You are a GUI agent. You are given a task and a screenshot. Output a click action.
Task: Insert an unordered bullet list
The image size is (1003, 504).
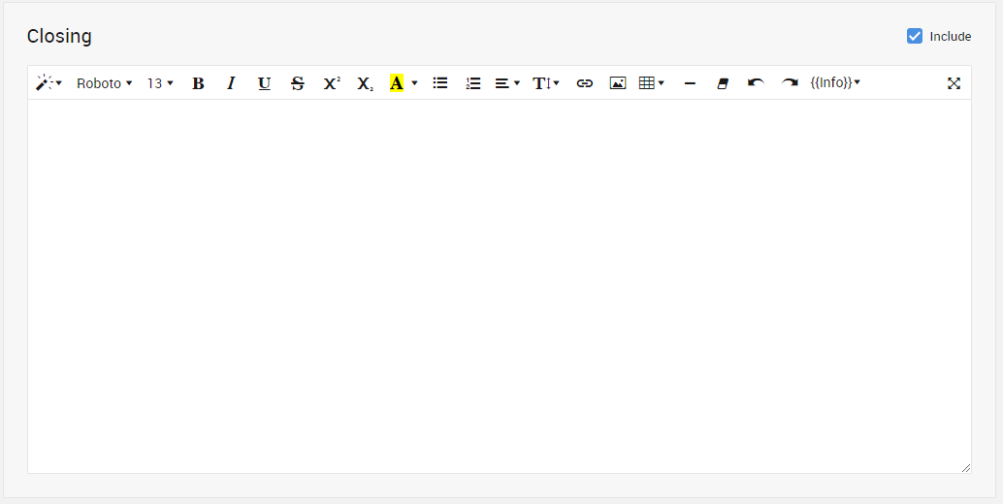point(440,83)
